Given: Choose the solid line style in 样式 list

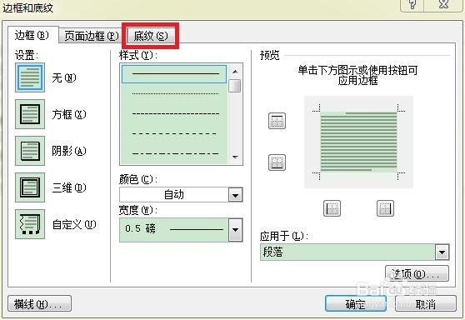Looking at the screenshot, I should point(174,74).
